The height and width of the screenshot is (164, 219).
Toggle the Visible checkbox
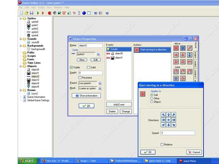pyautogui.click(x=71, y=67)
